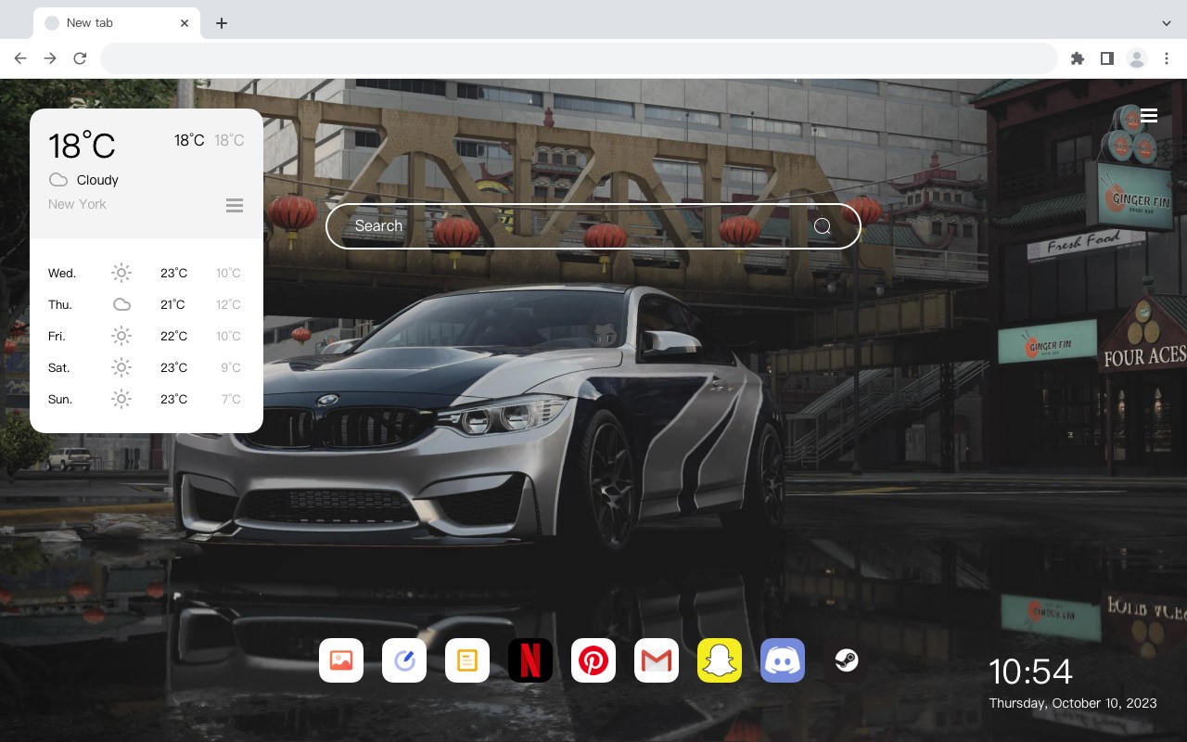Click the Sun. forecast day label
The width and height of the screenshot is (1187, 742).
60,399
